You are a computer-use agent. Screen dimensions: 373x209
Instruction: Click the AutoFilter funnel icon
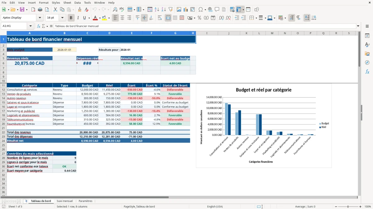click(x=170, y=10)
